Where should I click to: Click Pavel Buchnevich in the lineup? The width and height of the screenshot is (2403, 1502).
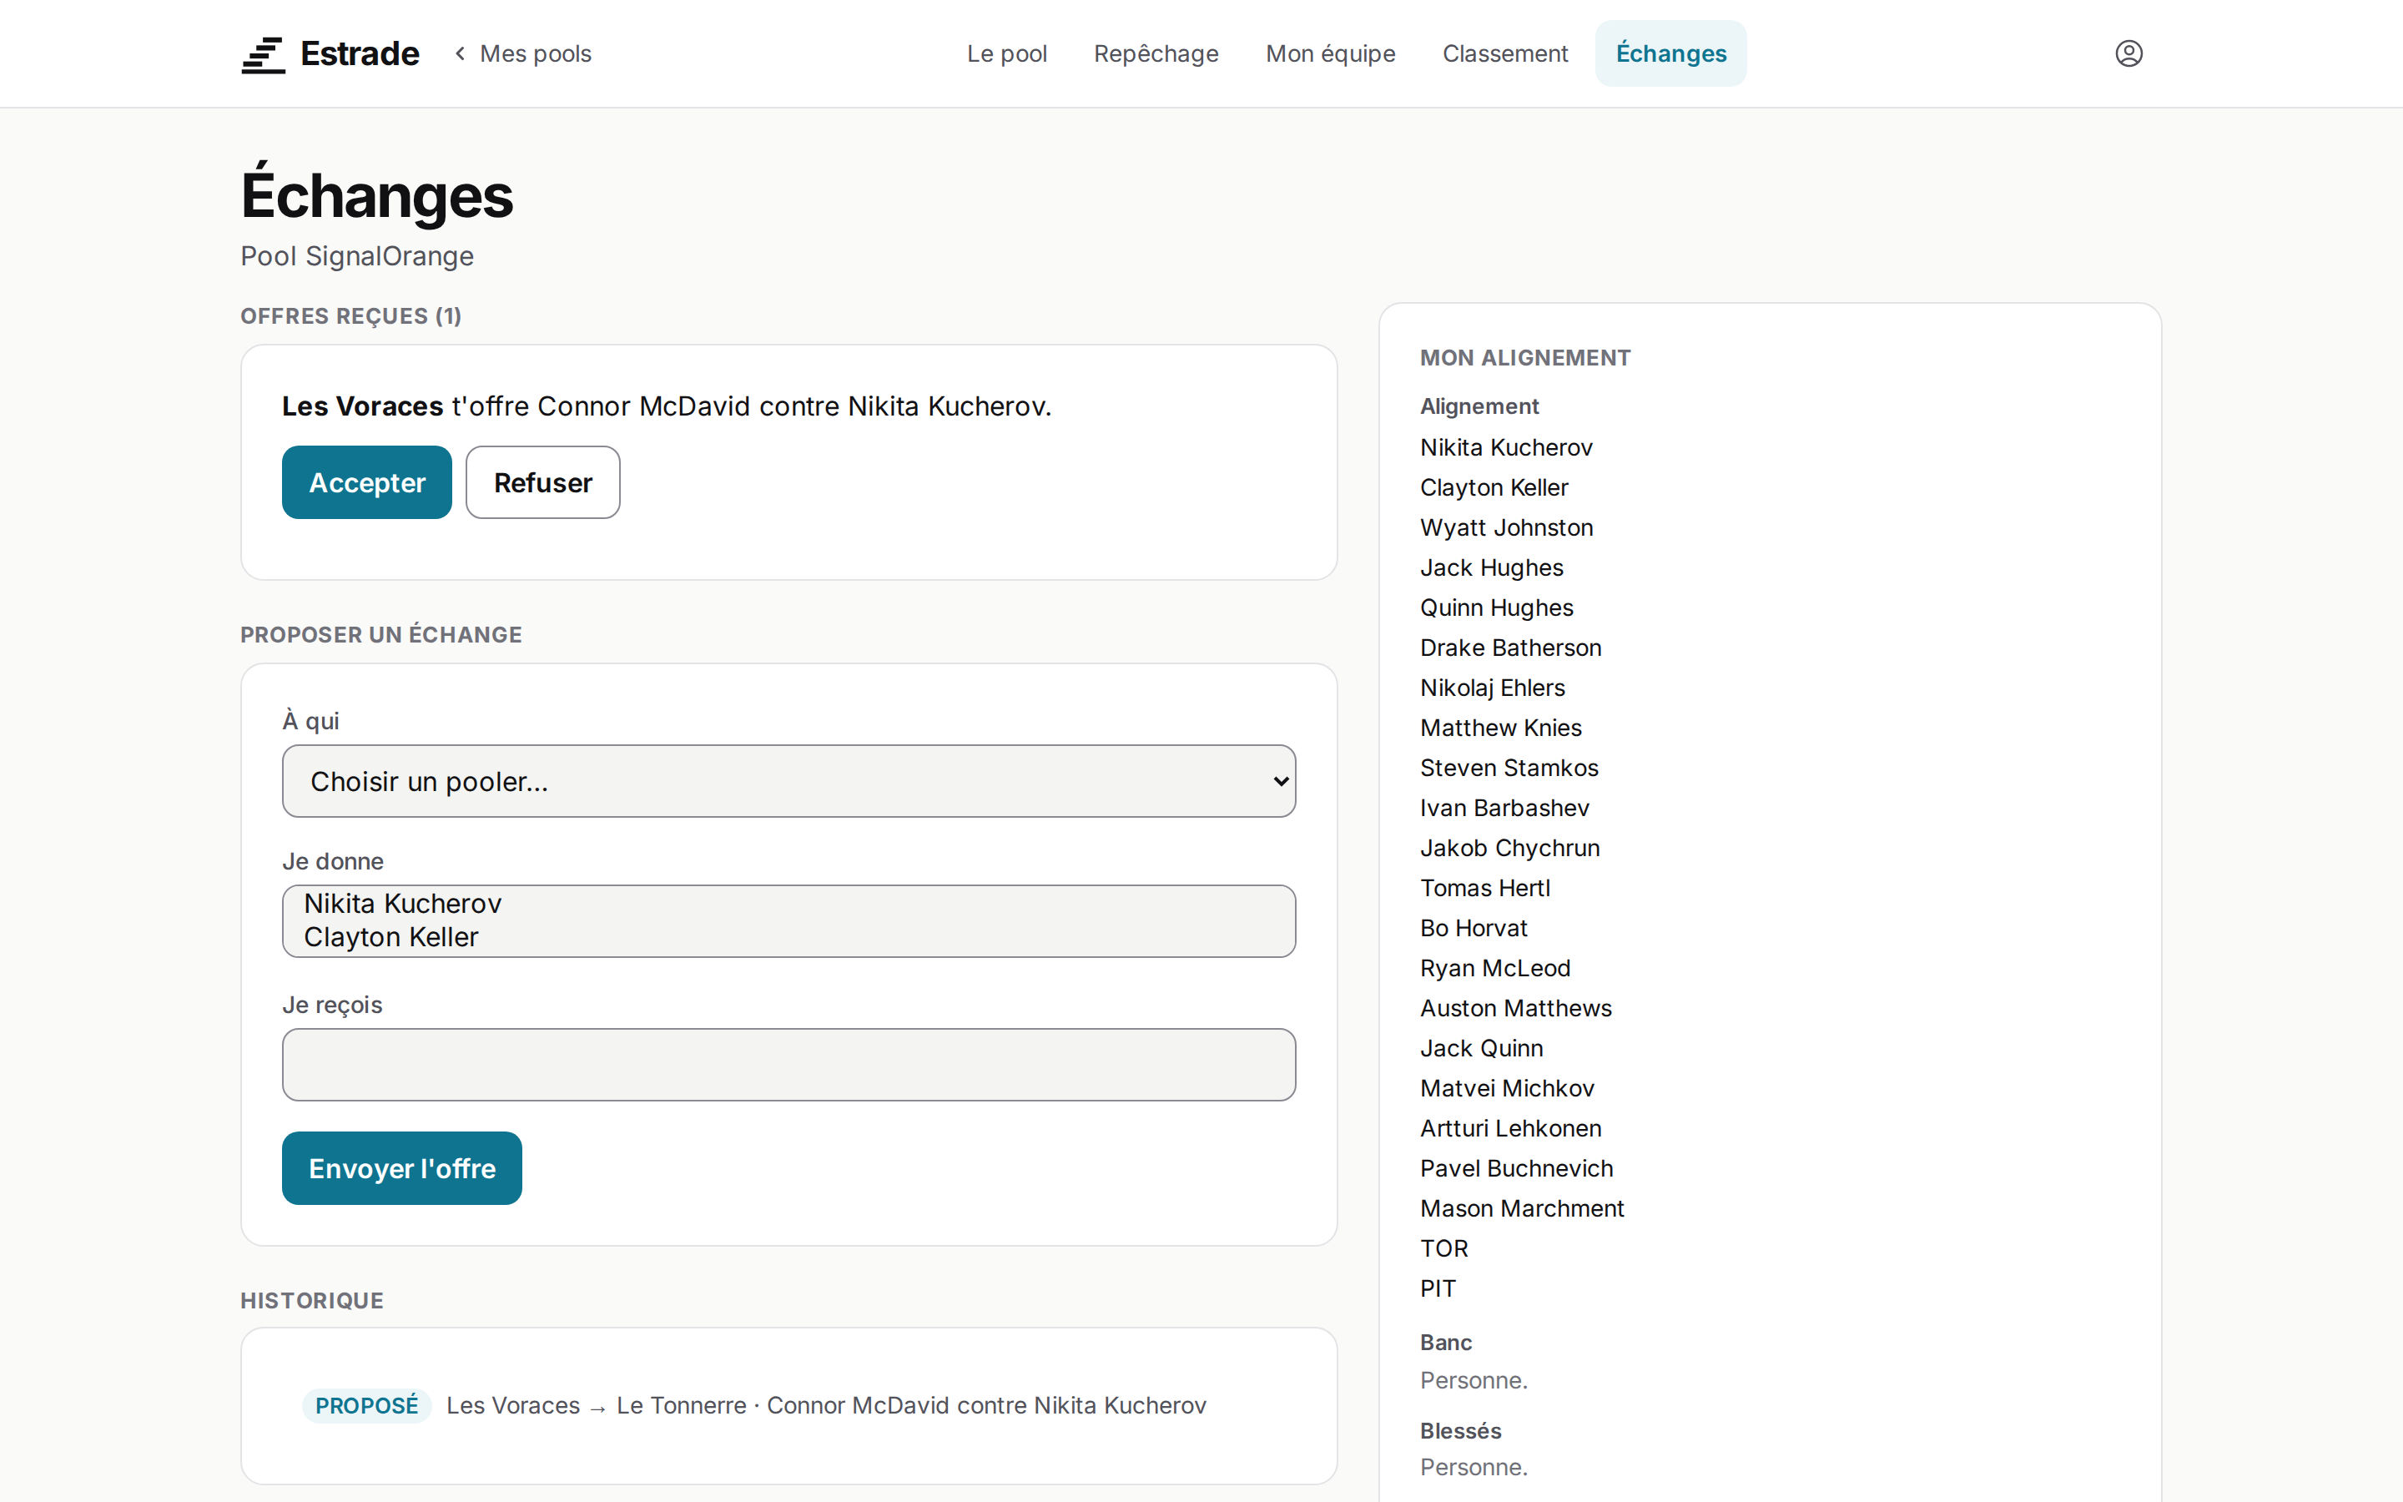pos(1516,1168)
